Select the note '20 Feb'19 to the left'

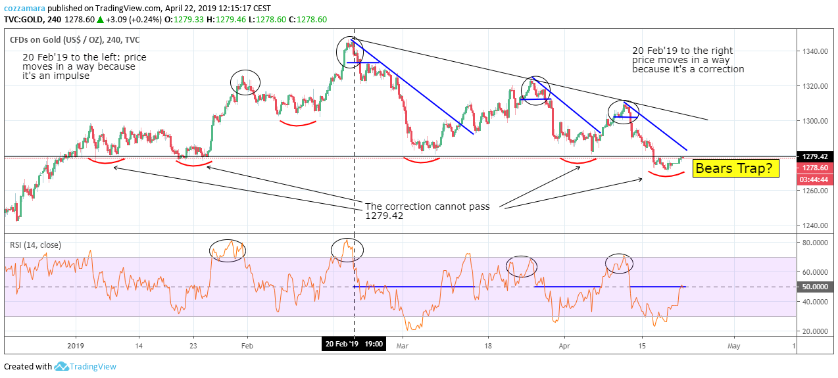click(x=84, y=67)
